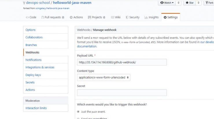Click the Settings tab's gear icon

[x=165, y=17]
